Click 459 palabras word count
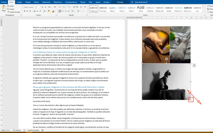This screenshot has height=133, width=213. pyautogui.click(x=17, y=130)
